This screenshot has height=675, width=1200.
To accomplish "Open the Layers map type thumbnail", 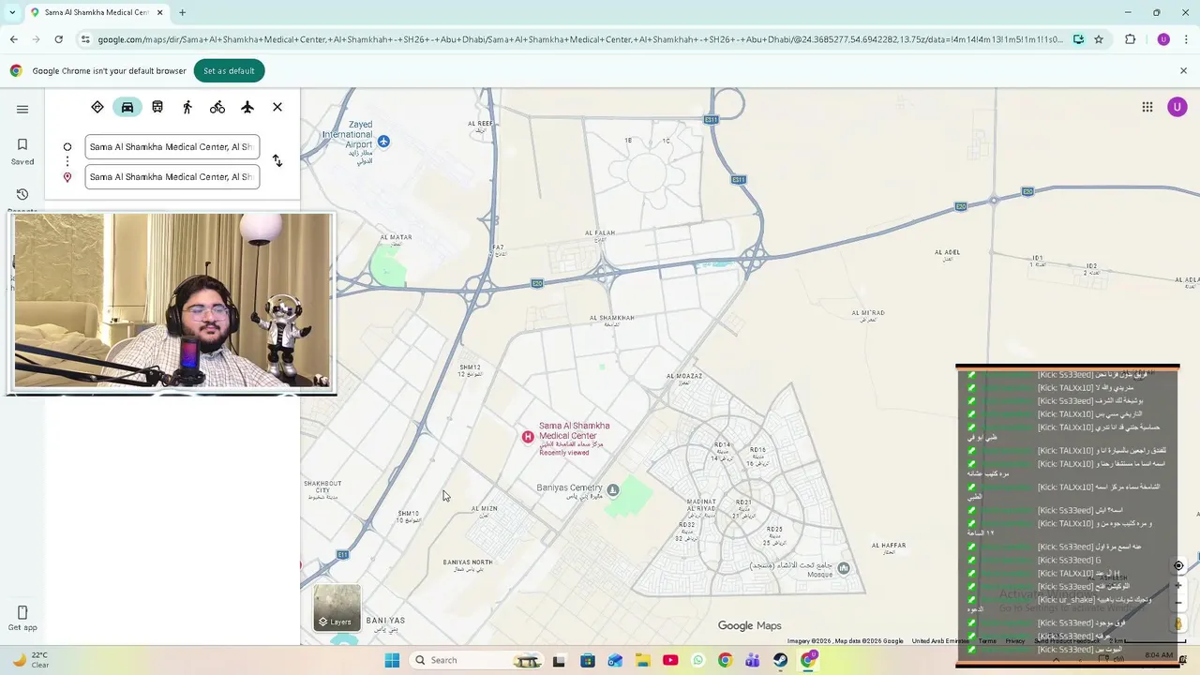I will 337,607.
